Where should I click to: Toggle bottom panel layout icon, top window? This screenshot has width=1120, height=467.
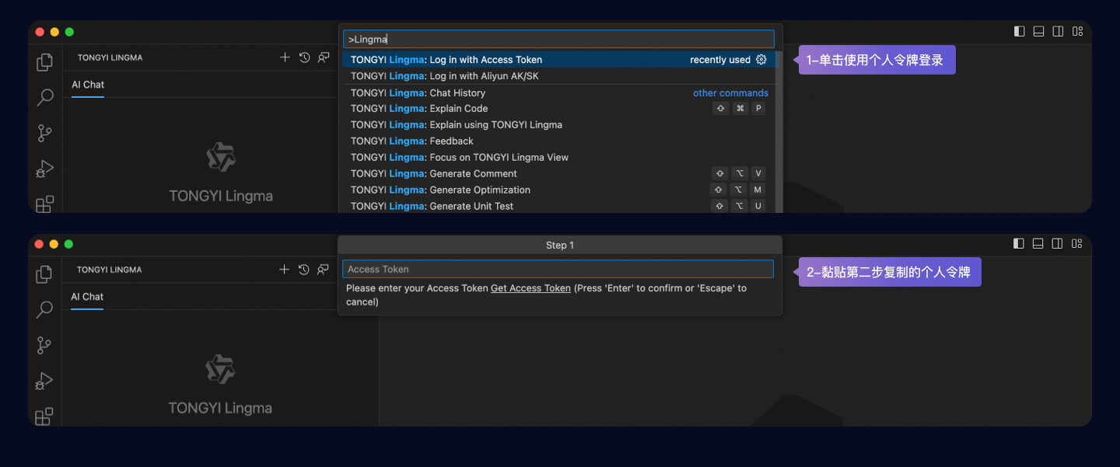point(1039,31)
